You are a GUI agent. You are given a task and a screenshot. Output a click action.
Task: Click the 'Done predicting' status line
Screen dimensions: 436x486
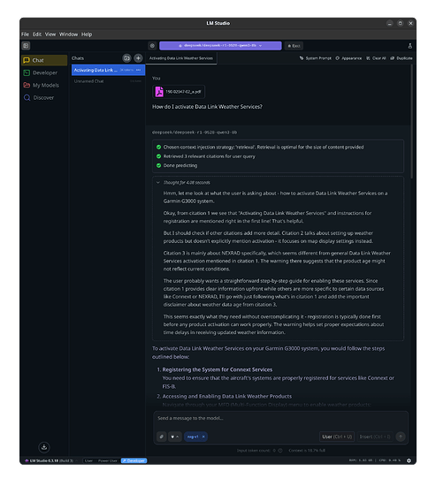point(177,165)
